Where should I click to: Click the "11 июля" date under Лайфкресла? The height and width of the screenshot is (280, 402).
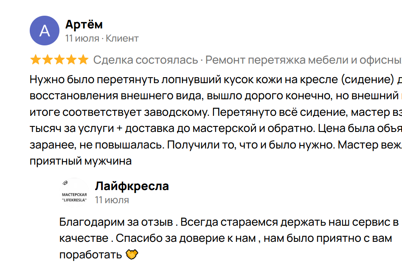coord(112,200)
